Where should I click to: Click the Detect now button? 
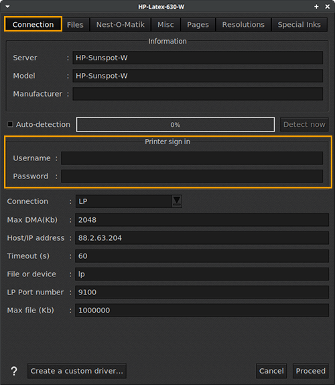[x=304, y=125]
